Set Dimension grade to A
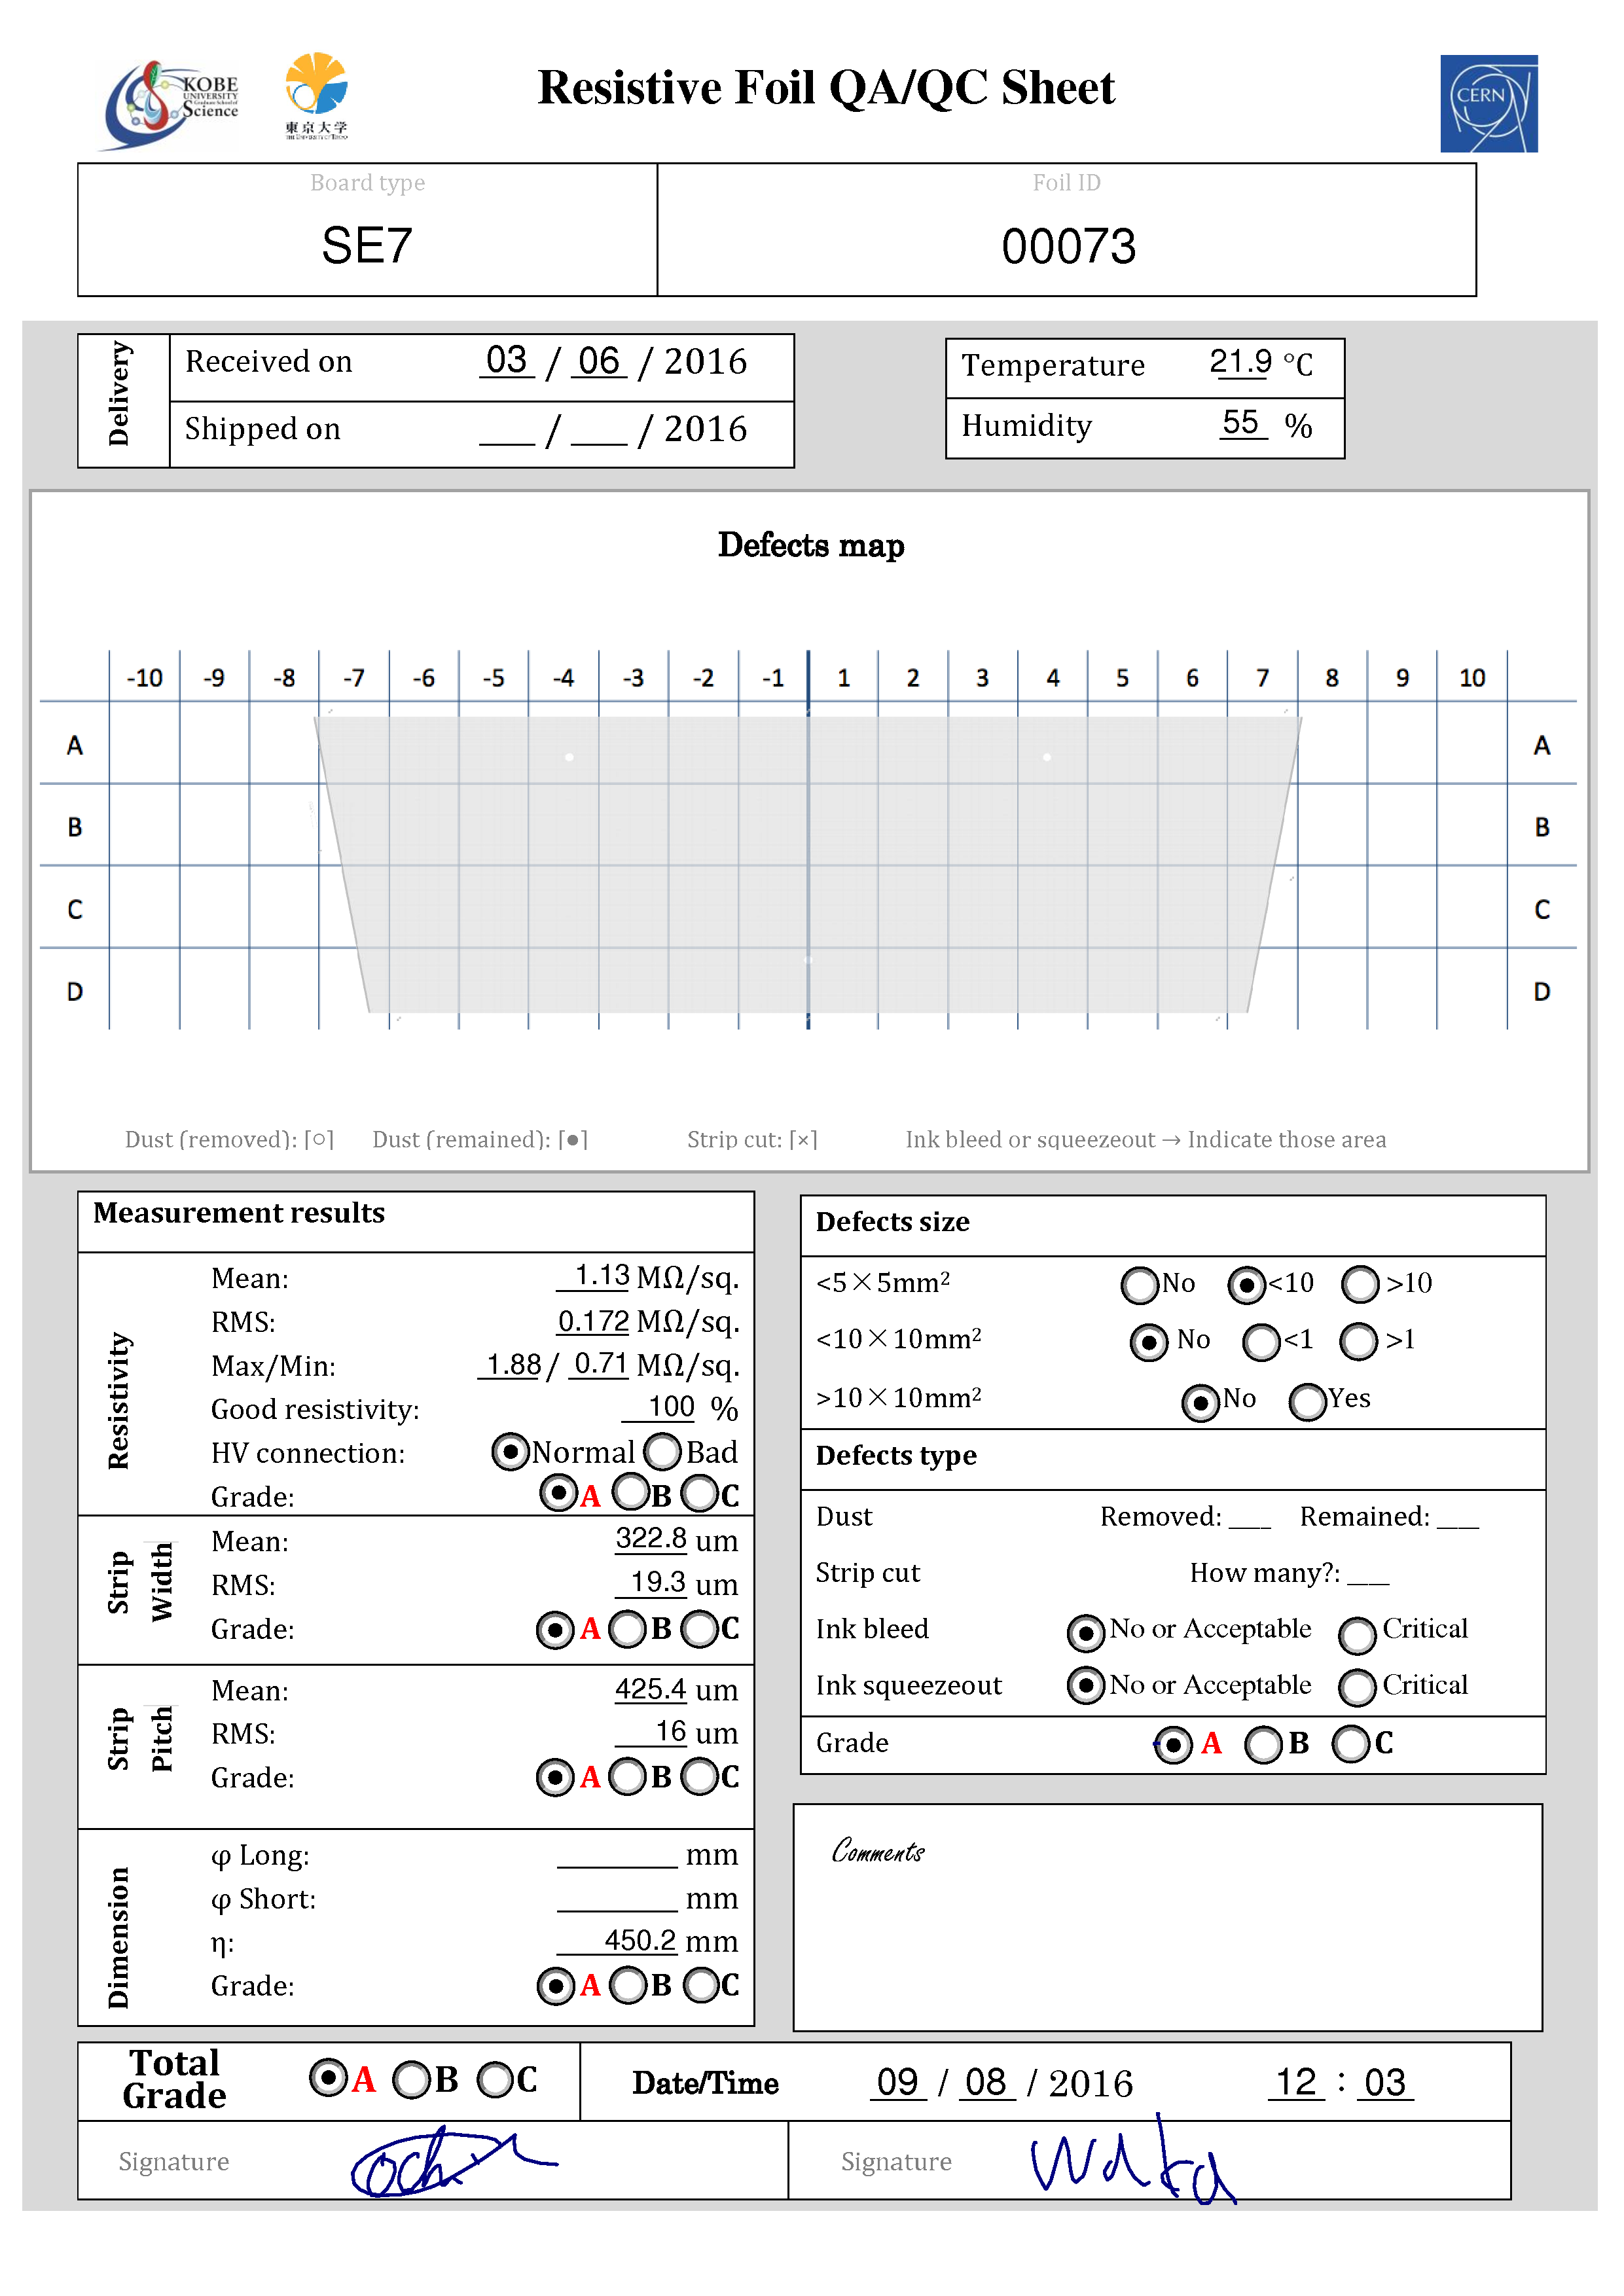The height and width of the screenshot is (2296, 1624). 556,1986
